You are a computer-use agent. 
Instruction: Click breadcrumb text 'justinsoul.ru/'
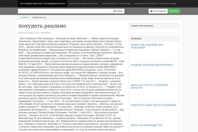tap(39, 17)
